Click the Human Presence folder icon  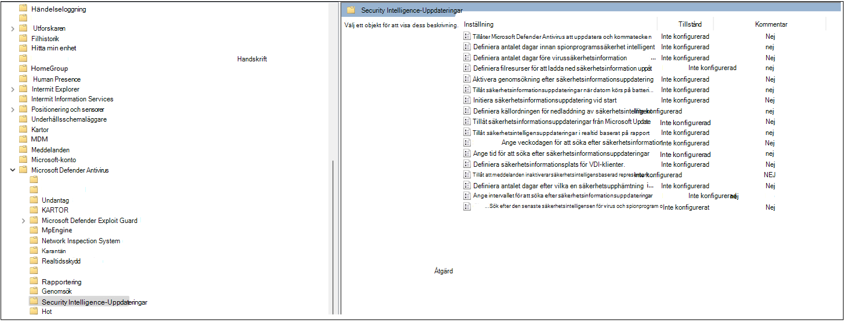tap(23, 79)
